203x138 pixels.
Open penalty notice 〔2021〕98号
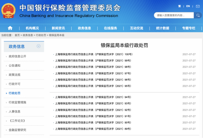[93, 67]
